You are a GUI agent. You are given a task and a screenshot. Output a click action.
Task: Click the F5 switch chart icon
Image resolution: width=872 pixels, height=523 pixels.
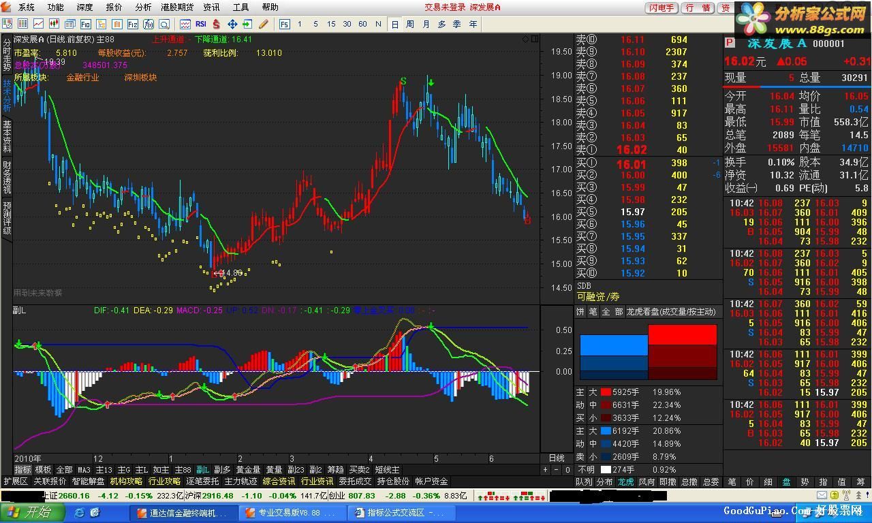point(285,24)
